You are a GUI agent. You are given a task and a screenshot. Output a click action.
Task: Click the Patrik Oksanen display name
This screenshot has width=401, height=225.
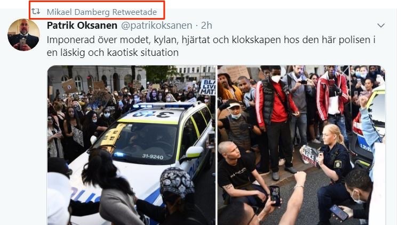click(82, 25)
